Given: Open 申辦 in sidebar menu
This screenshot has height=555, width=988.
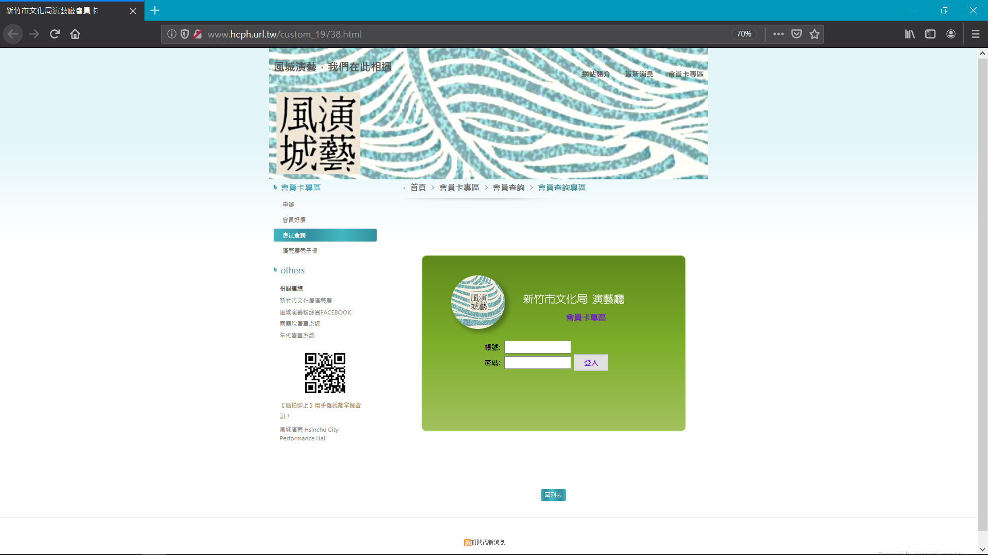Looking at the screenshot, I should 288,205.
